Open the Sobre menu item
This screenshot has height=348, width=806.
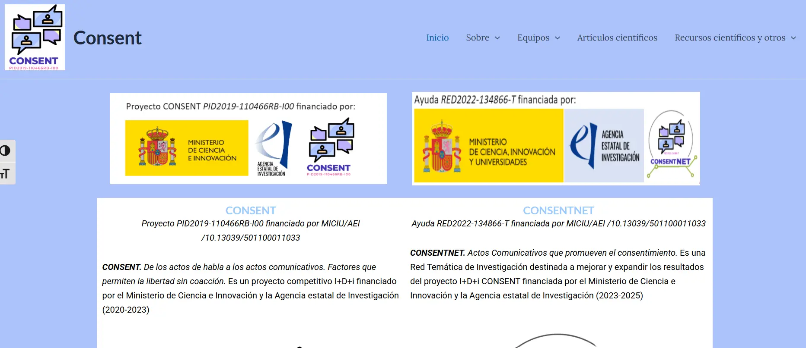click(x=478, y=38)
